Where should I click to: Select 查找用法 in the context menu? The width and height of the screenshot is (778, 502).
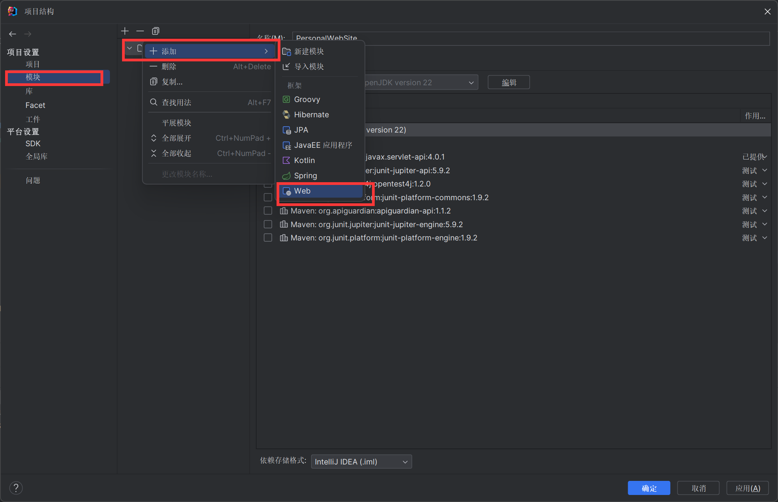click(209, 102)
